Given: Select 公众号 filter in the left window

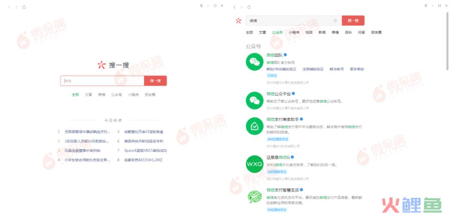Looking at the screenshot, I should coord(116,95).
